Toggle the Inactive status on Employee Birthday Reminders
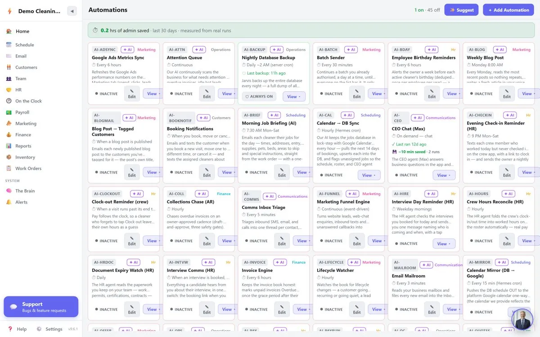 click(x=406, y=94)
